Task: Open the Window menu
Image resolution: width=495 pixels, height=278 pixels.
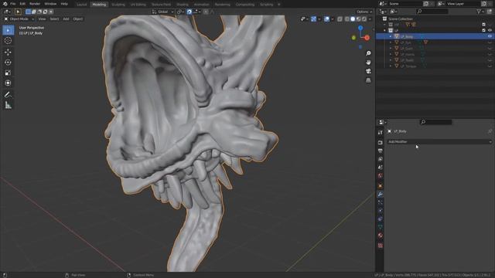Action: 50,4
